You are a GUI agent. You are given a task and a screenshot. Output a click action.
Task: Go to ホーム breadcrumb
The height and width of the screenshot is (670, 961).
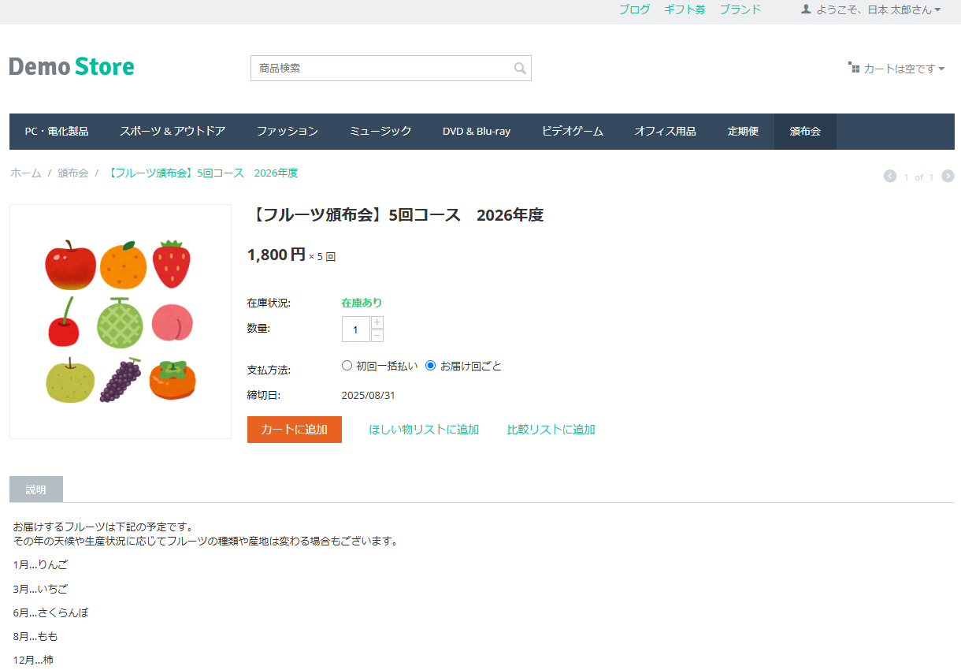coord(25,173)
